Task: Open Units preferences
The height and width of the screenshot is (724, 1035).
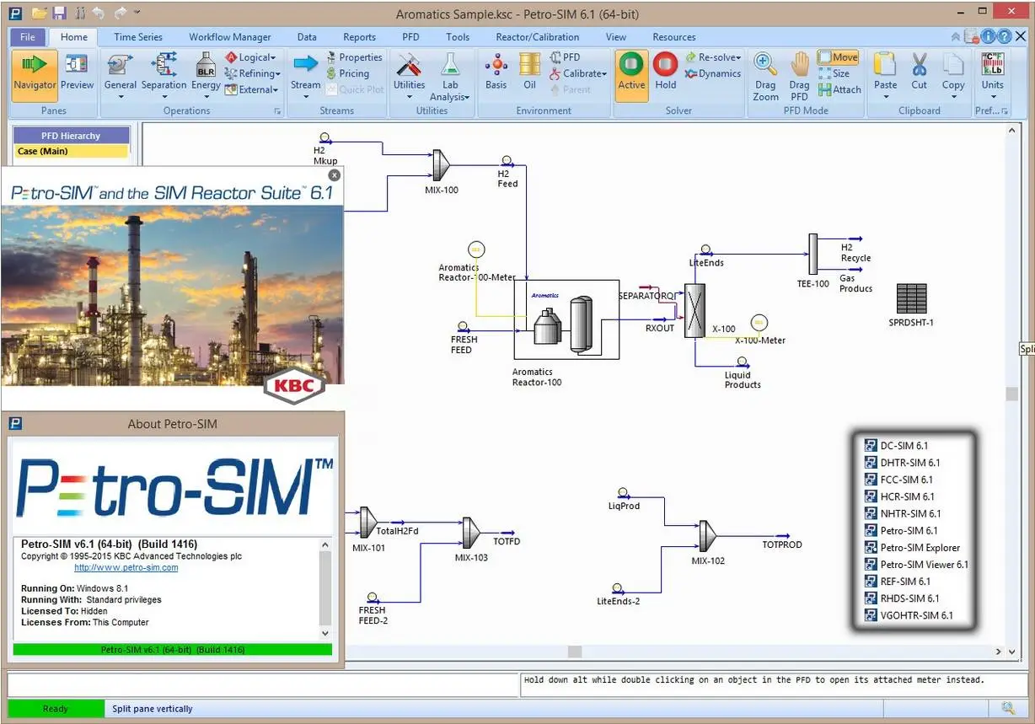Action: click(992, 74)
